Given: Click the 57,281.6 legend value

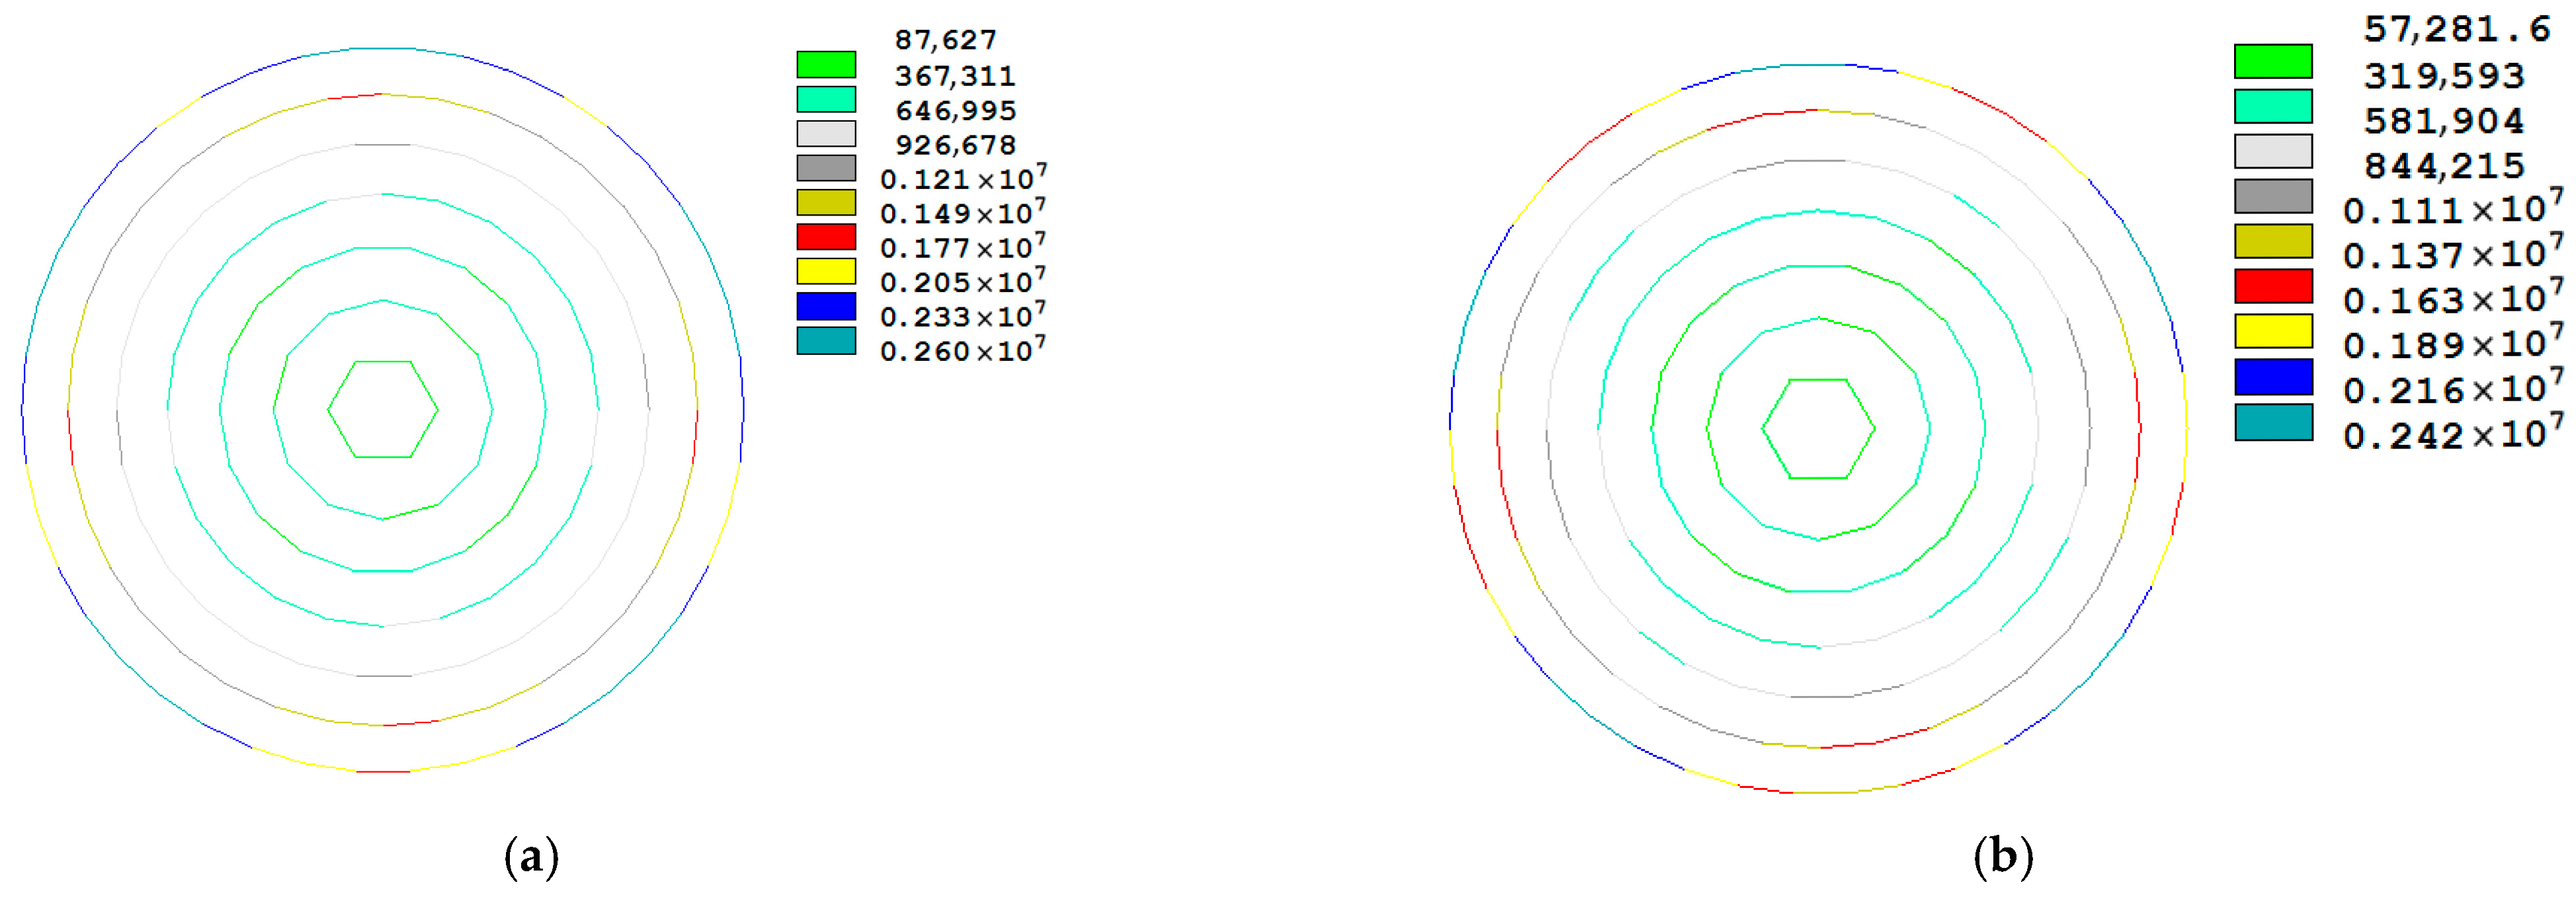Looking at the screenshot, I should tap(2456, 30).
